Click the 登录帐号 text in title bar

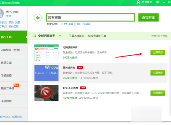(x=147, y=2)
